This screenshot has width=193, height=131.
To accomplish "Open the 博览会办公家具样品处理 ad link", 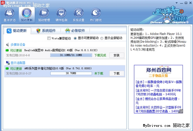I will [x=158, y=101].
